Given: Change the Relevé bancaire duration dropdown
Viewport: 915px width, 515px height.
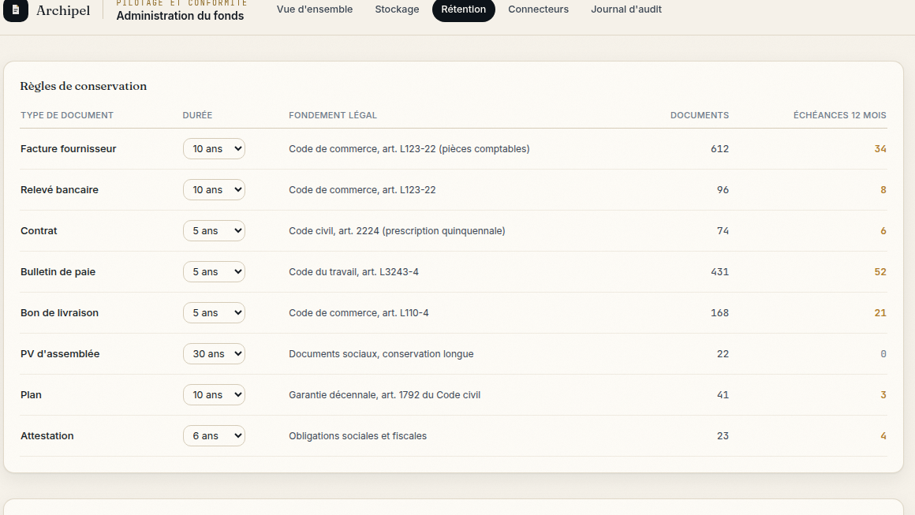Looking at the screenshot, I should click(x=215, y=189).
